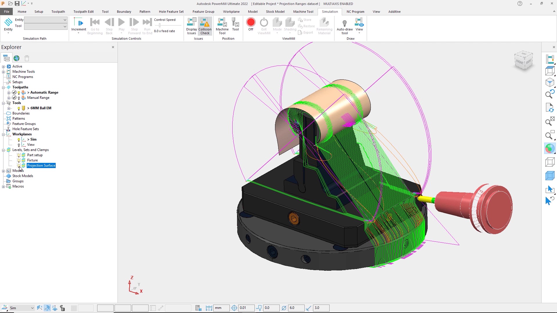This screenshot has height=313, width=557.
Task: Click the Export button in ViewMill group
Action: 305,32
